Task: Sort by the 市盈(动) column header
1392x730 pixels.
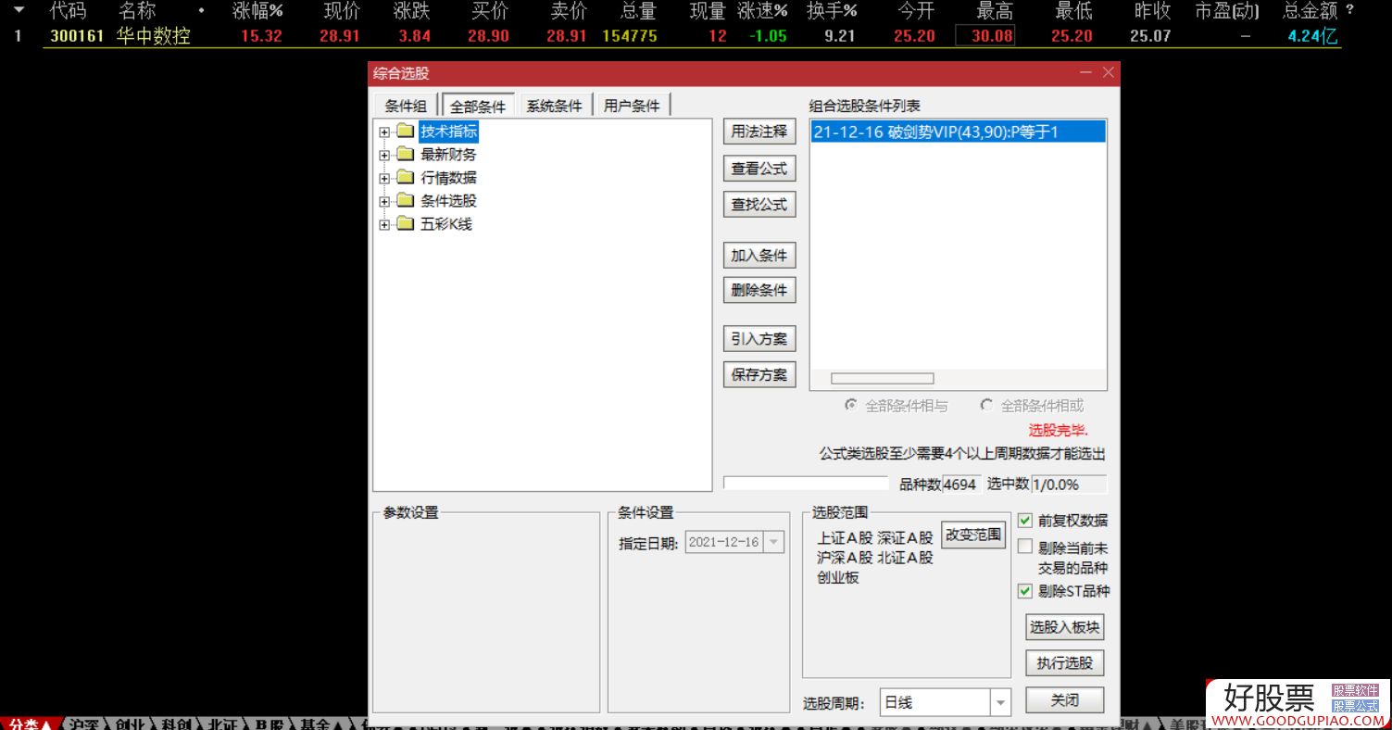Action: pyautogui.click(x=1227, y=11)
